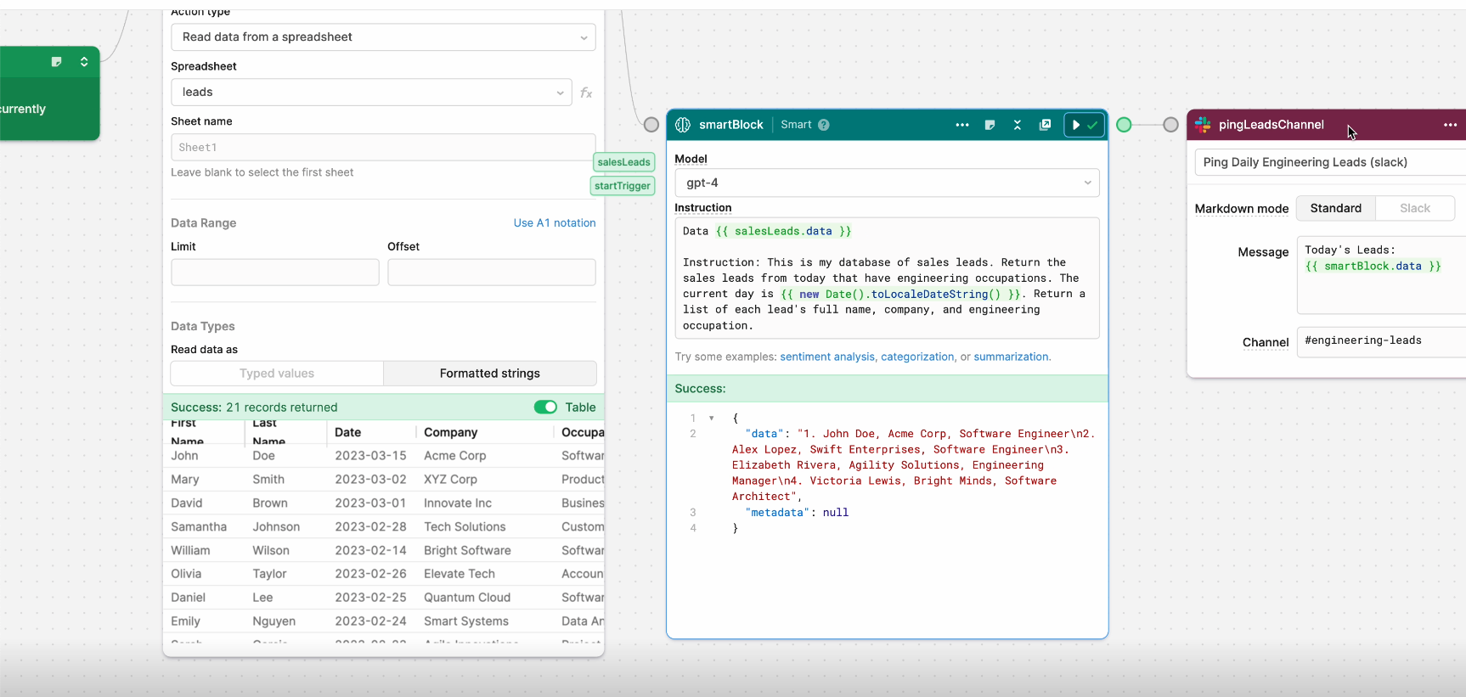This screenshot has width=1466, height=697.
Task: Collapse the smartBlock panel
Action: pos(1018,125)
